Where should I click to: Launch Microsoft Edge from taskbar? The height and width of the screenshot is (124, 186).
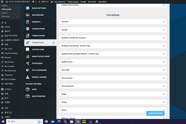pyautogui.click(x=59, y=121)
